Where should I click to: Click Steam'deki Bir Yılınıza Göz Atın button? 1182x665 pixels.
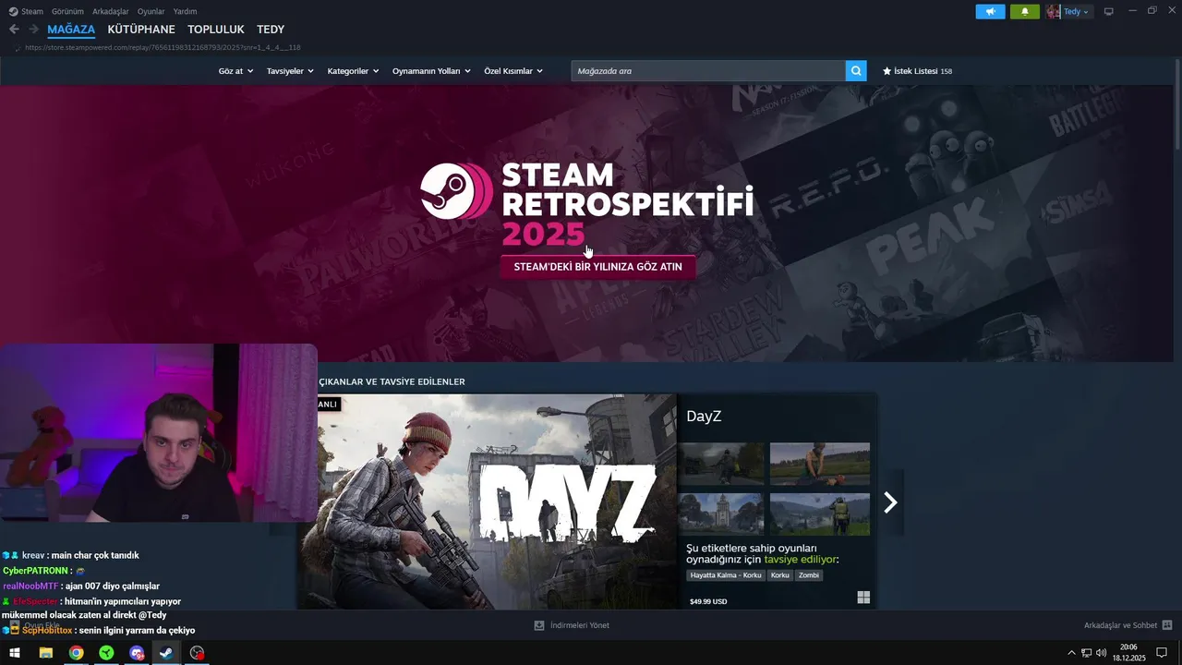pos(598,267)
